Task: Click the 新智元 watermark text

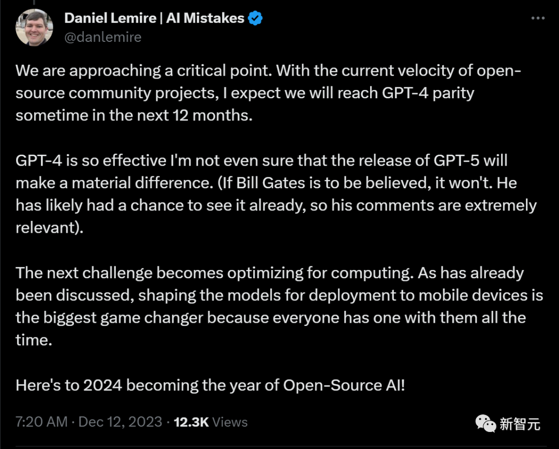Action: (x=520, y=424)
